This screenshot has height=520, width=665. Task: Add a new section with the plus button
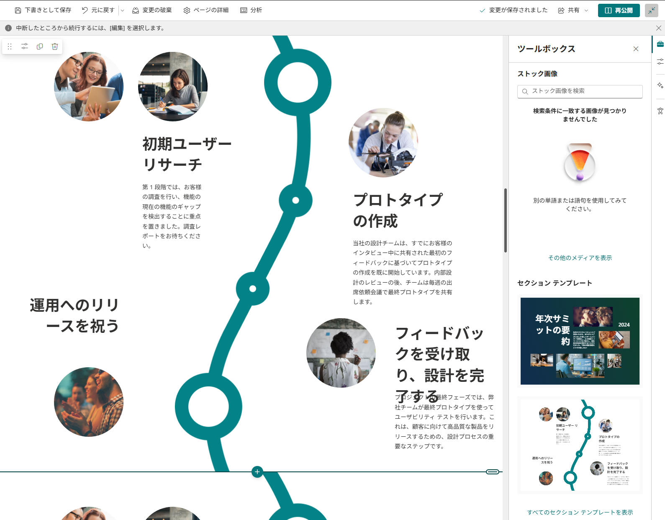click(257, 472)
